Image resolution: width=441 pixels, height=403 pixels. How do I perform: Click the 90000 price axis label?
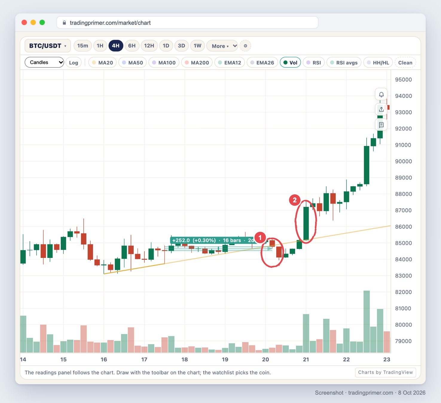[x=403, y=161]
